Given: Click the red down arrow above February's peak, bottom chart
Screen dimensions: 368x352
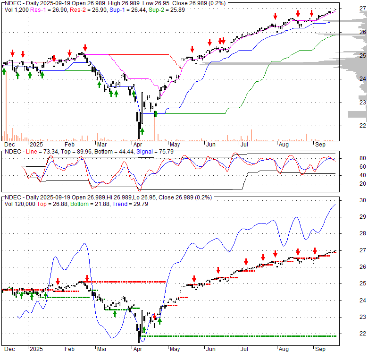Looking at the screenshot, I should coord(87,278).
